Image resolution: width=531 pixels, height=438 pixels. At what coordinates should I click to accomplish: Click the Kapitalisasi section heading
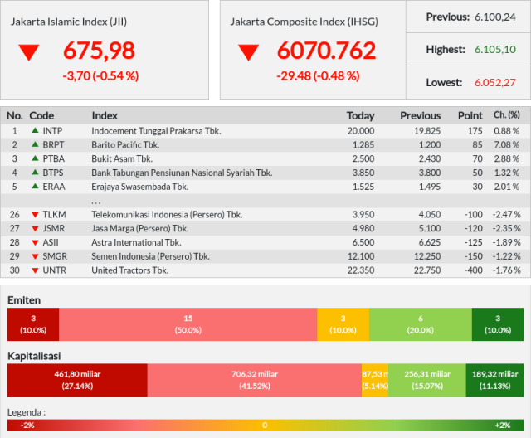tap(34, 356)
